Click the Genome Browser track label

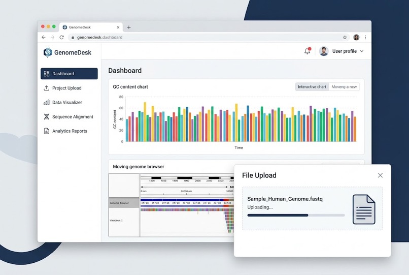tap(119, 203)
